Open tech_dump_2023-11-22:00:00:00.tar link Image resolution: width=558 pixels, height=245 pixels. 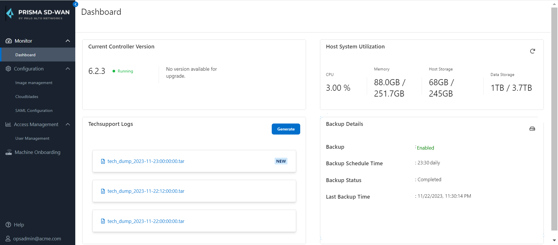tap(146, 221)
